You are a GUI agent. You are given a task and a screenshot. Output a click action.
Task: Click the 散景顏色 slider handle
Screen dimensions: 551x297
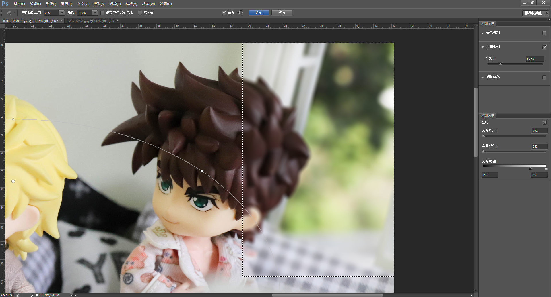coord(484,152)
